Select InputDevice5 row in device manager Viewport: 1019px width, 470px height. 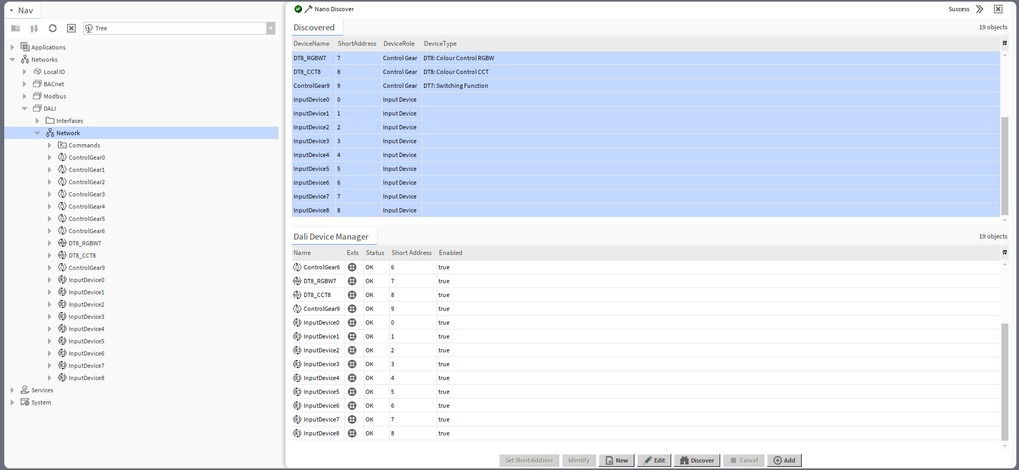pyautogui.click(x=646, y=392)
